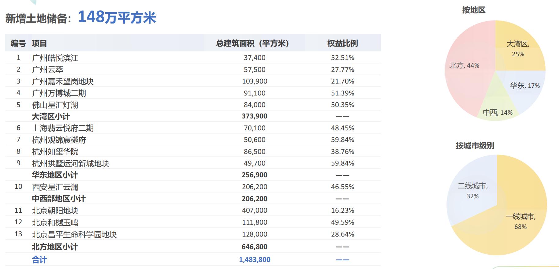Click the total value 1,483,800

click(x=255, y=260)
